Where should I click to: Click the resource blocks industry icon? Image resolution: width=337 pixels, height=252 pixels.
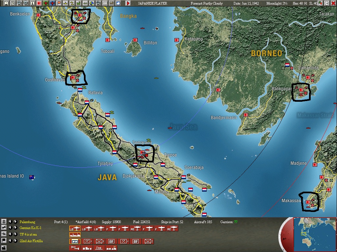point(87,248)
